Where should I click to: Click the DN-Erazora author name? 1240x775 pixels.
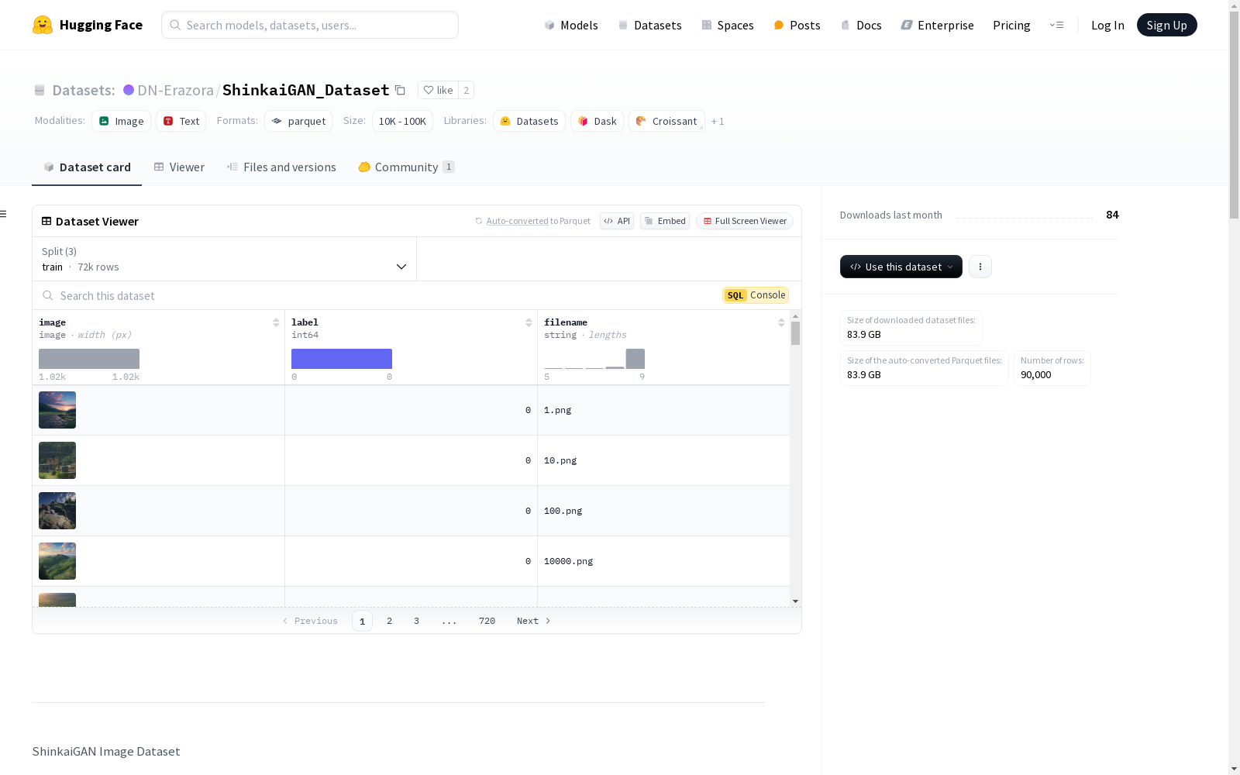(175, 90)
